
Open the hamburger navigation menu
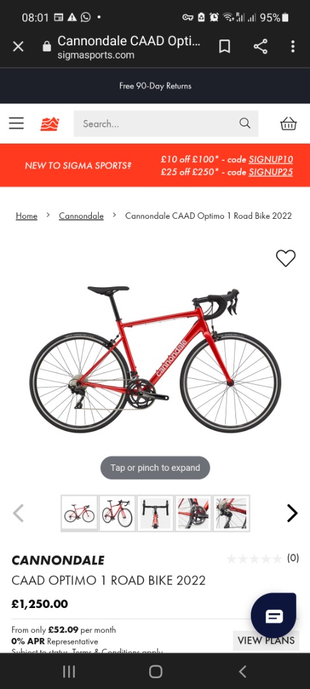coord(16,124)
